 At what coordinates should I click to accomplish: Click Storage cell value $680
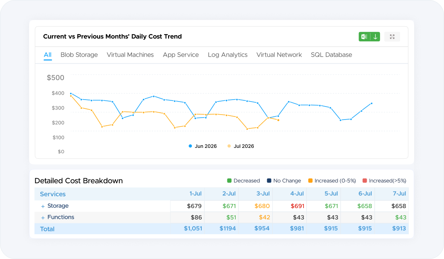point(262,206)
